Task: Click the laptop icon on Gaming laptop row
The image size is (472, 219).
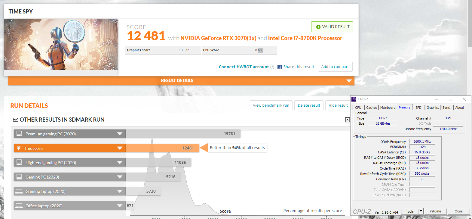Action: coord(19,191)
